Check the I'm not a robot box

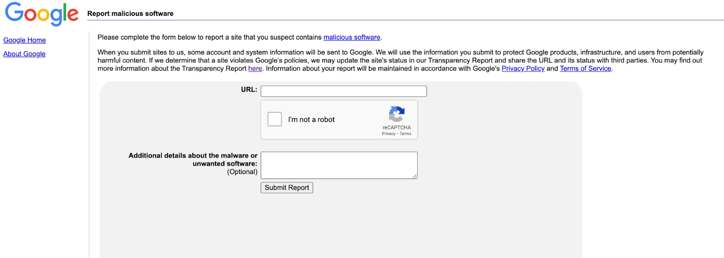coord(275,119)
